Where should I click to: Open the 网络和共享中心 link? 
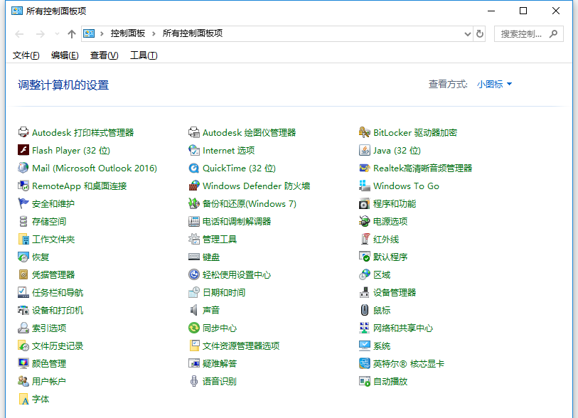[403, 328]
